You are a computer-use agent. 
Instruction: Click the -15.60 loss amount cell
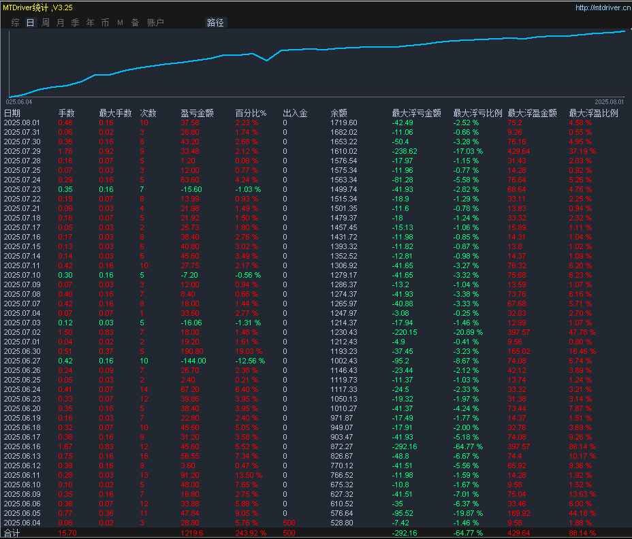[x=191, y=189]
